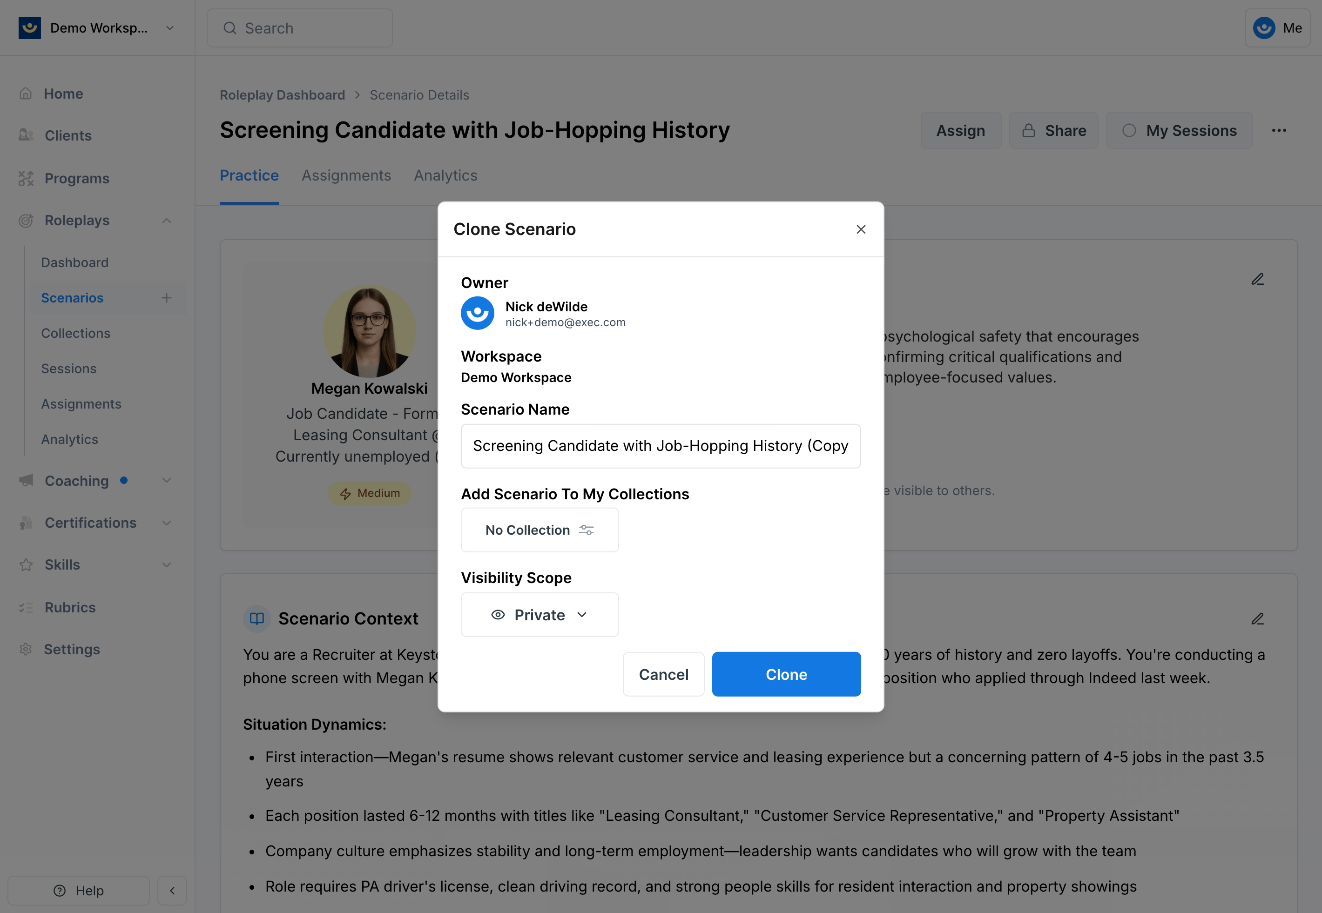Viewport: 1322px width, 913px height.
Task: Open the Me profile menu
Action: tap(1277, 28)
